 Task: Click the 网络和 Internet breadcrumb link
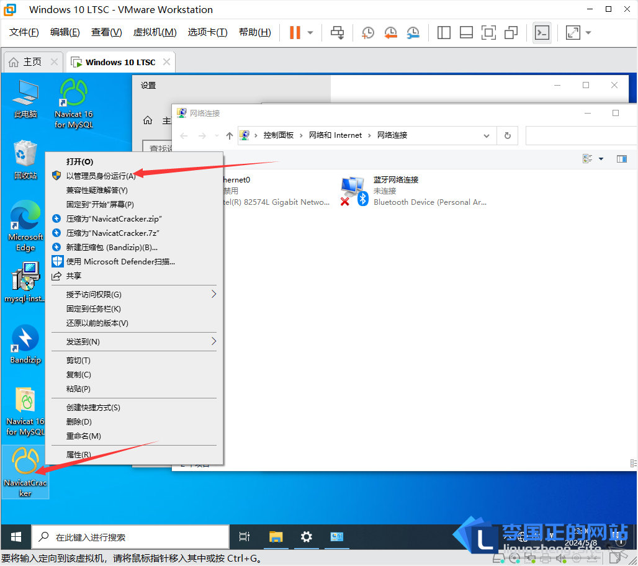335,135
